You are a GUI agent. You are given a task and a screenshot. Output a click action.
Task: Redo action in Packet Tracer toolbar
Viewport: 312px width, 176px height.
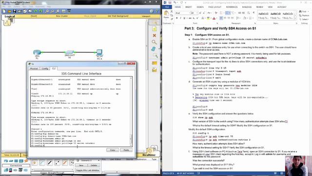click(41, 11)
